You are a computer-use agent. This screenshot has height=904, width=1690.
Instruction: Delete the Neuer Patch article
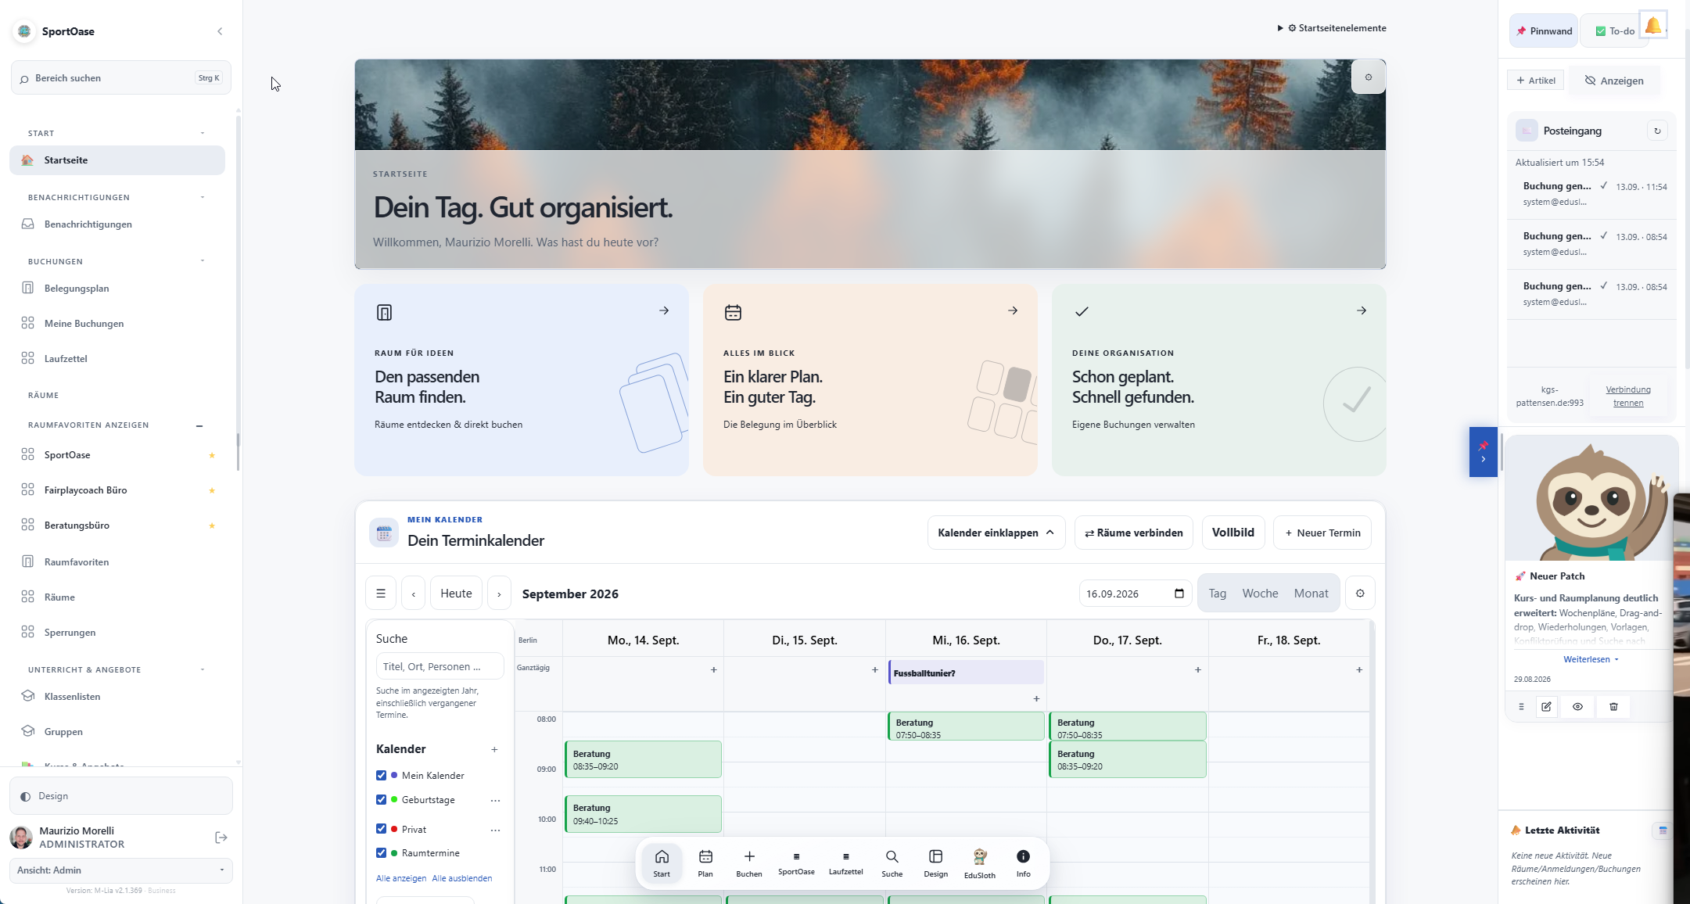pyautogui.click(x=1613, y=707)
